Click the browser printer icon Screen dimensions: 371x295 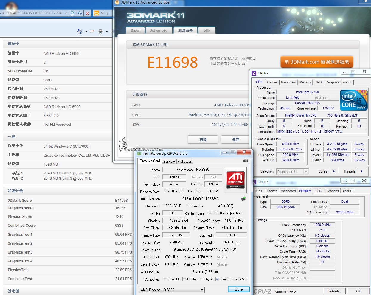click(100, 31)
